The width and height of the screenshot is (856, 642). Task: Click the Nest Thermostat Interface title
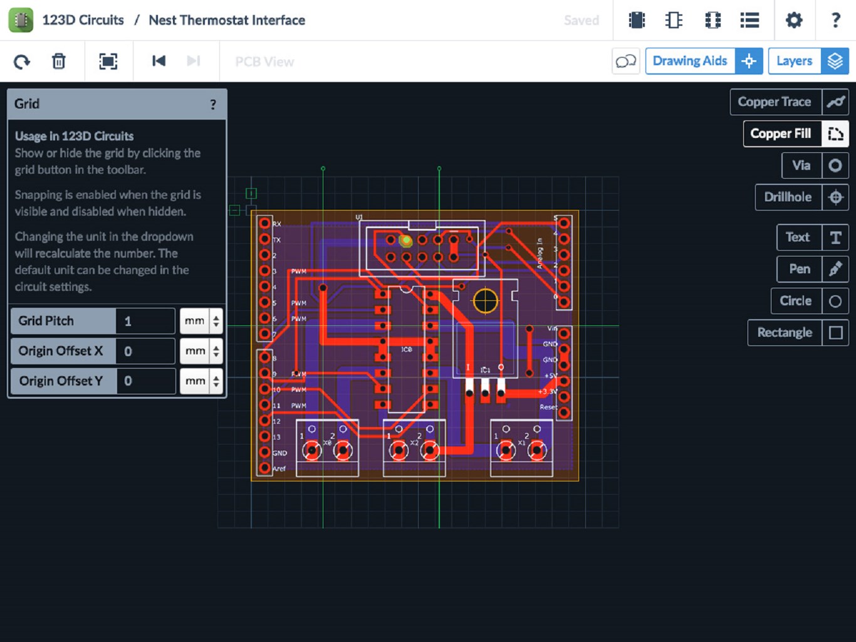pos(227,20)
